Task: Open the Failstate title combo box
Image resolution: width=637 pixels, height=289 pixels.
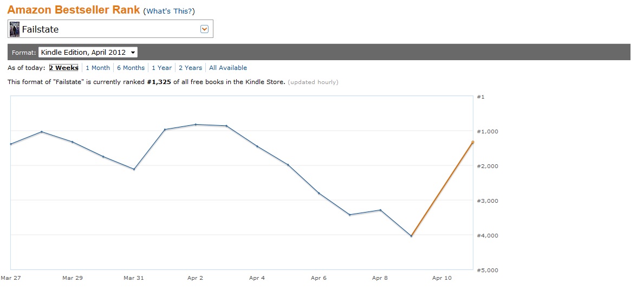Action: (110, 29)
